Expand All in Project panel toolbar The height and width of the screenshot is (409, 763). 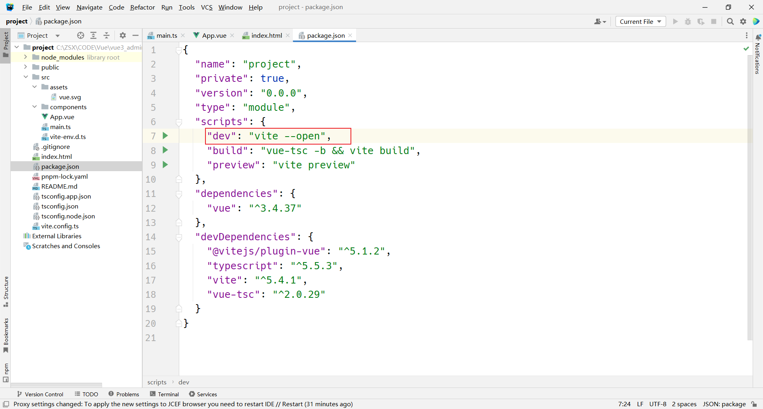click(x=93, y=35)
